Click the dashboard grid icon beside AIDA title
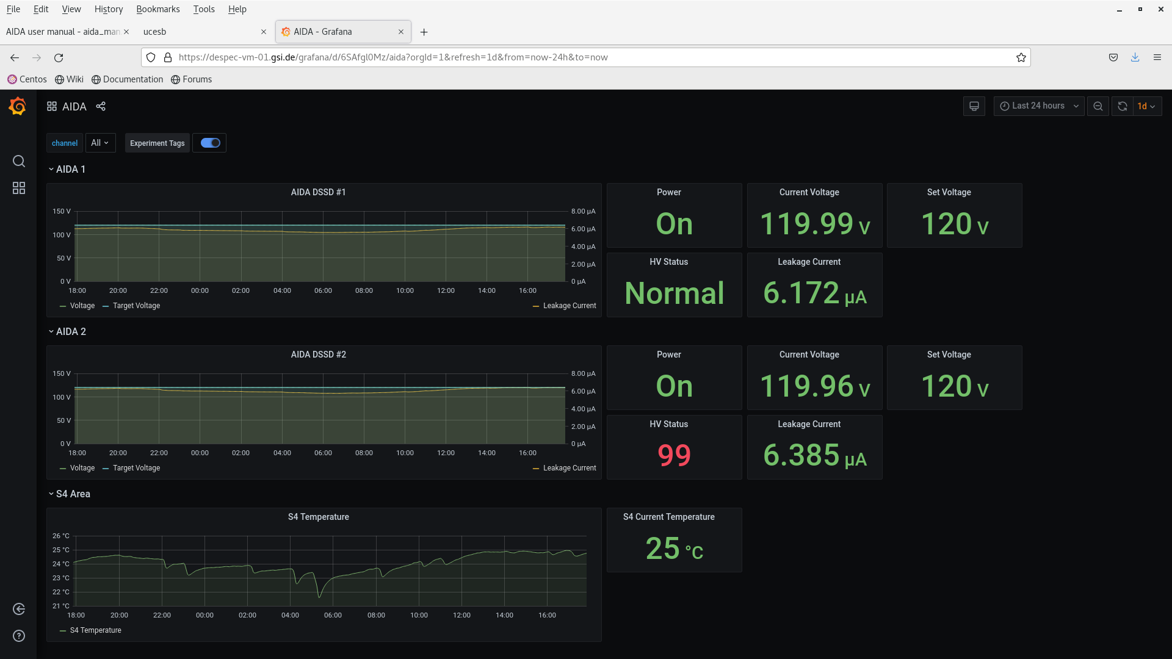The image size is (1172, 659). (52, 106)
